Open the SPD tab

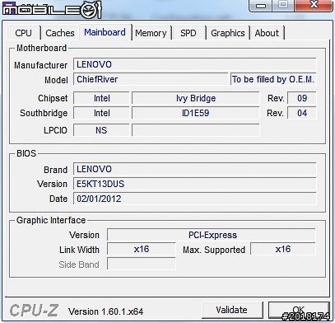[188, 33]
